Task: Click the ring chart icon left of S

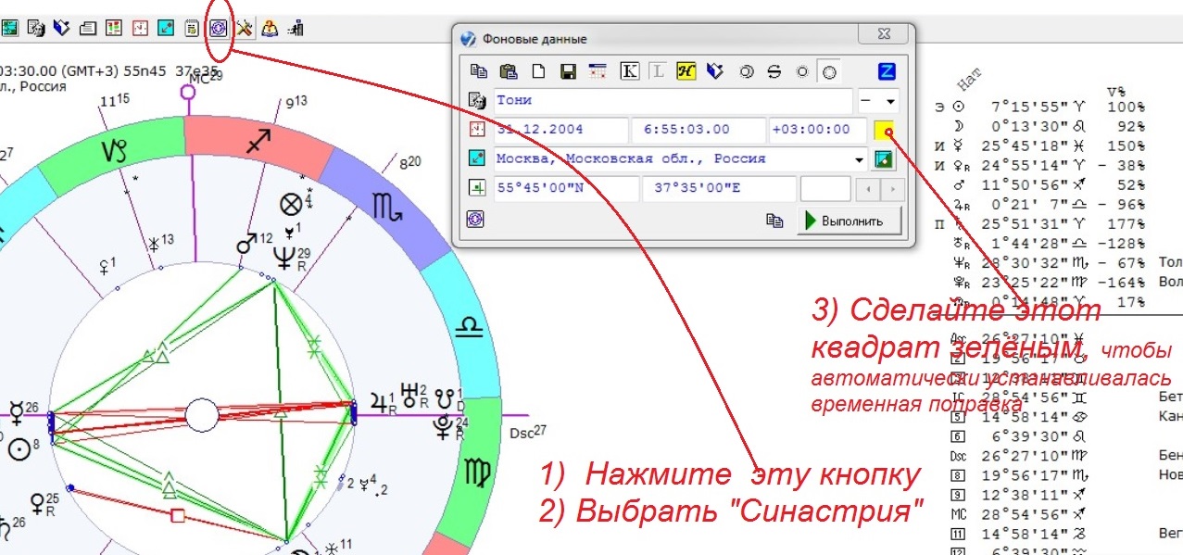Action: tap(746, 70)
